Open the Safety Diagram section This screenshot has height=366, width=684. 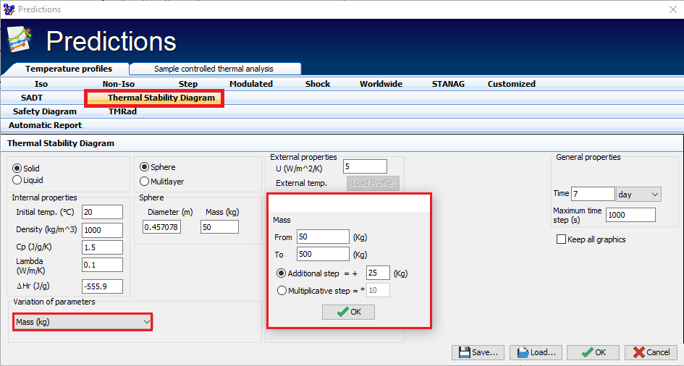(x=45, y=111)
